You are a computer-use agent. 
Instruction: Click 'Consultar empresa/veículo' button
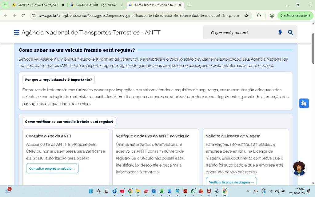tap(52, 168)
